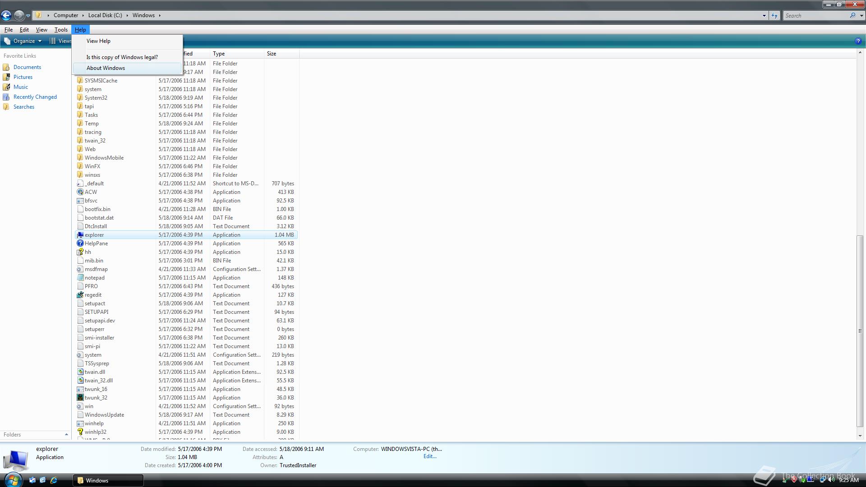Select the regedit application icon
Image resolution: width=866 pixels, height=487 pixels.
80,295
